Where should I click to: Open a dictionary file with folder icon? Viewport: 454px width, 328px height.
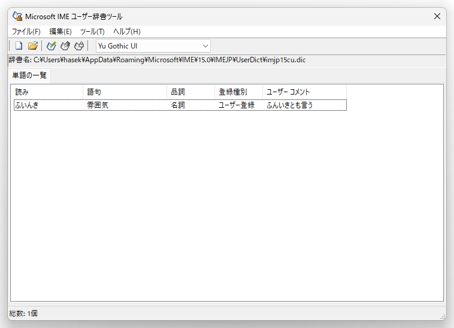pyautogui.click(x=33, y=45)
